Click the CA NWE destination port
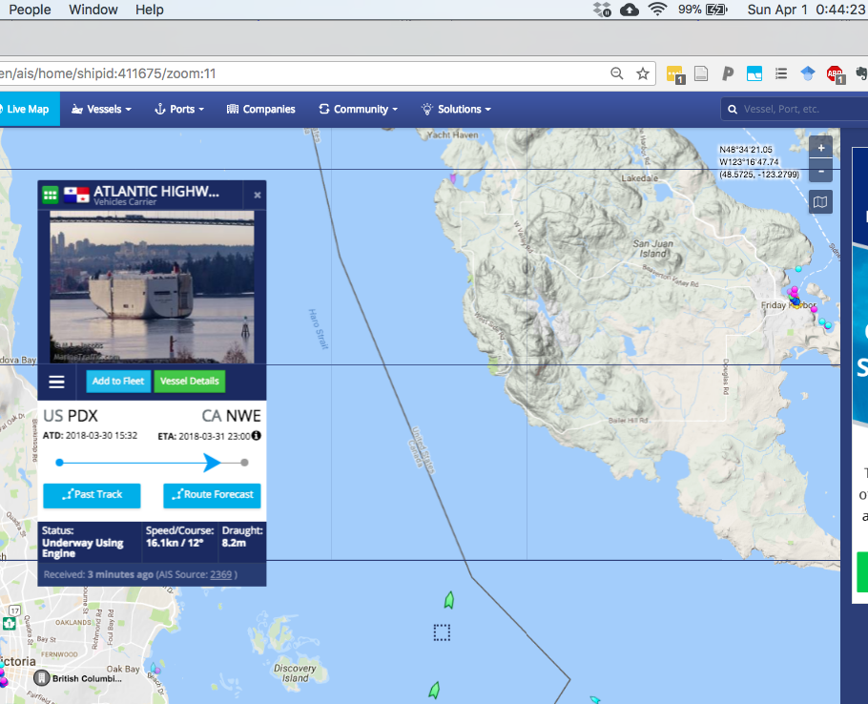868x704 pixels. (232, 416)
